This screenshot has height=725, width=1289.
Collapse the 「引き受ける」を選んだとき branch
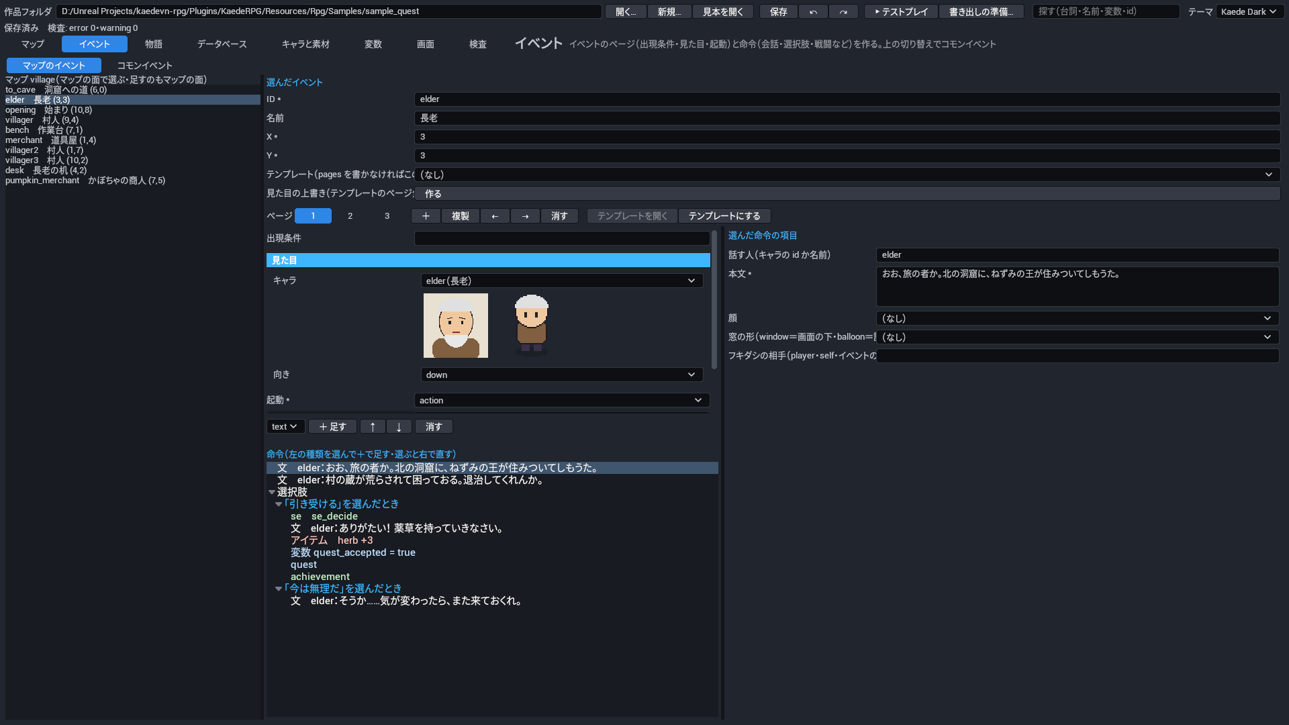pos(279,504)
